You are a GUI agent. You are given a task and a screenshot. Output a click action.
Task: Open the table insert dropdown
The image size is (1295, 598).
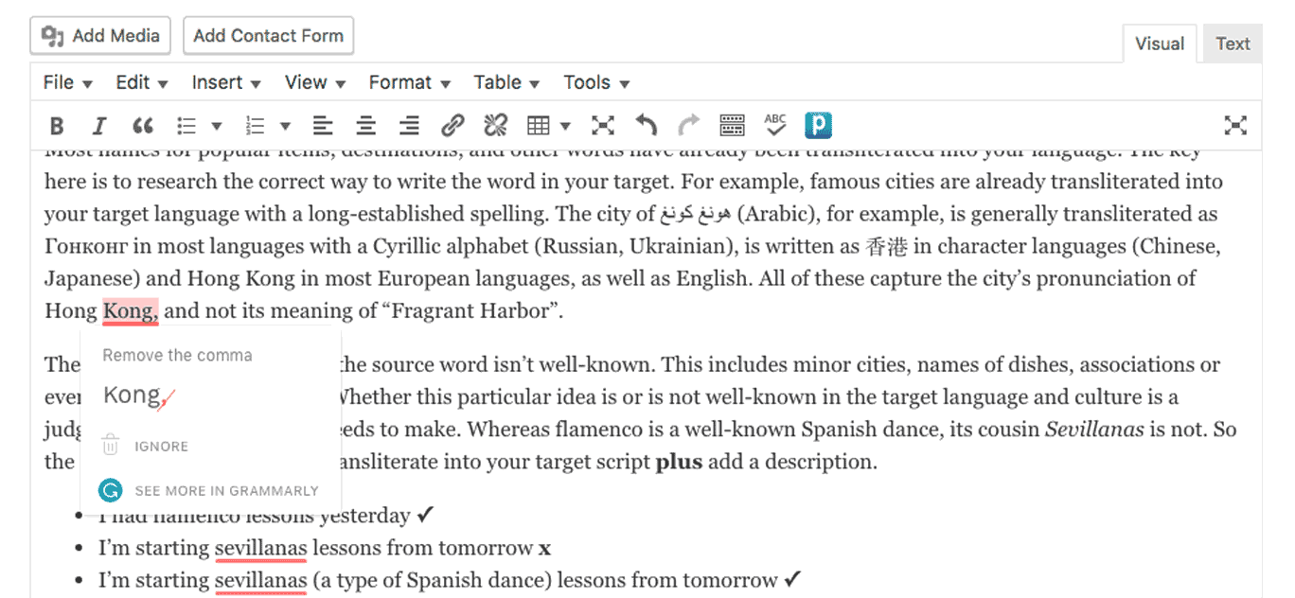pyautogui.click(x=549, y=126)
